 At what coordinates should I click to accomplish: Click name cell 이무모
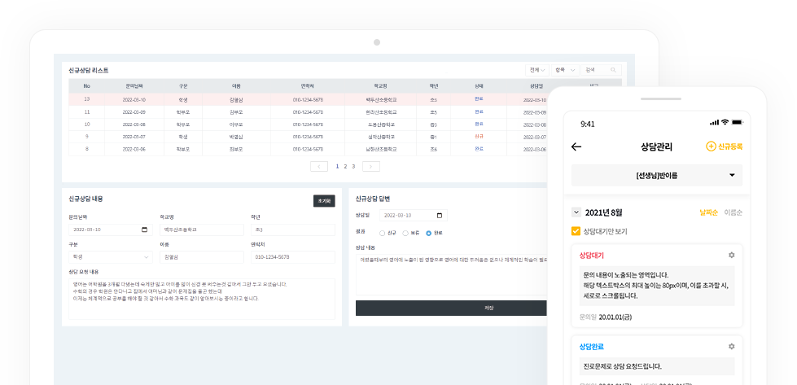click(x=236, y=125)
